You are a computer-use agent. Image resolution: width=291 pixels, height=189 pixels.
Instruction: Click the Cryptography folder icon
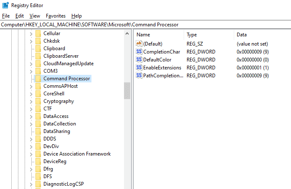point(38,101)
